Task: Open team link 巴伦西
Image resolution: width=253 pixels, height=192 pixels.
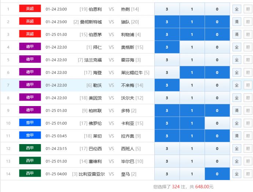Action: (x=95, y=149)
